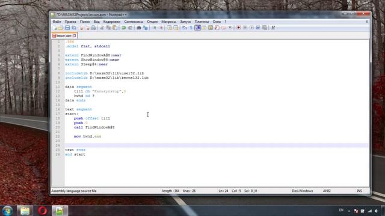Open Windows Explorer from the taskbar

(25, 211)
